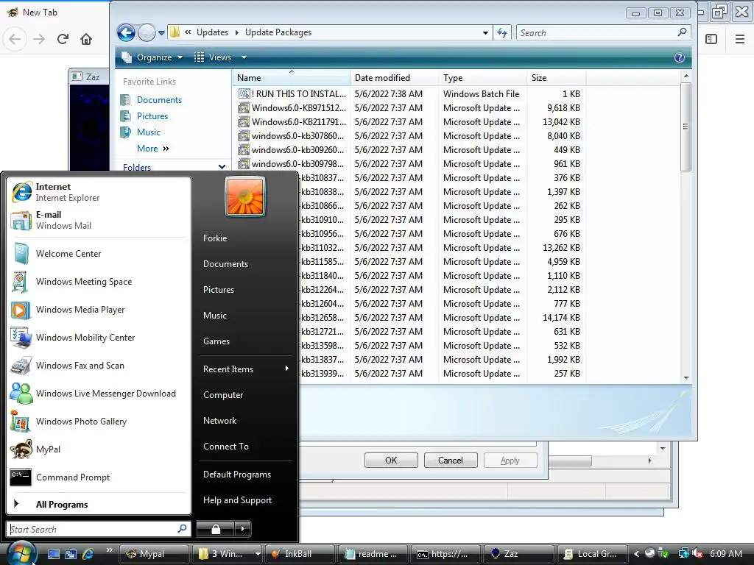
Task: Open Documents from Start menu right pane
Action: pyautogui.click(x=246, y=264)
